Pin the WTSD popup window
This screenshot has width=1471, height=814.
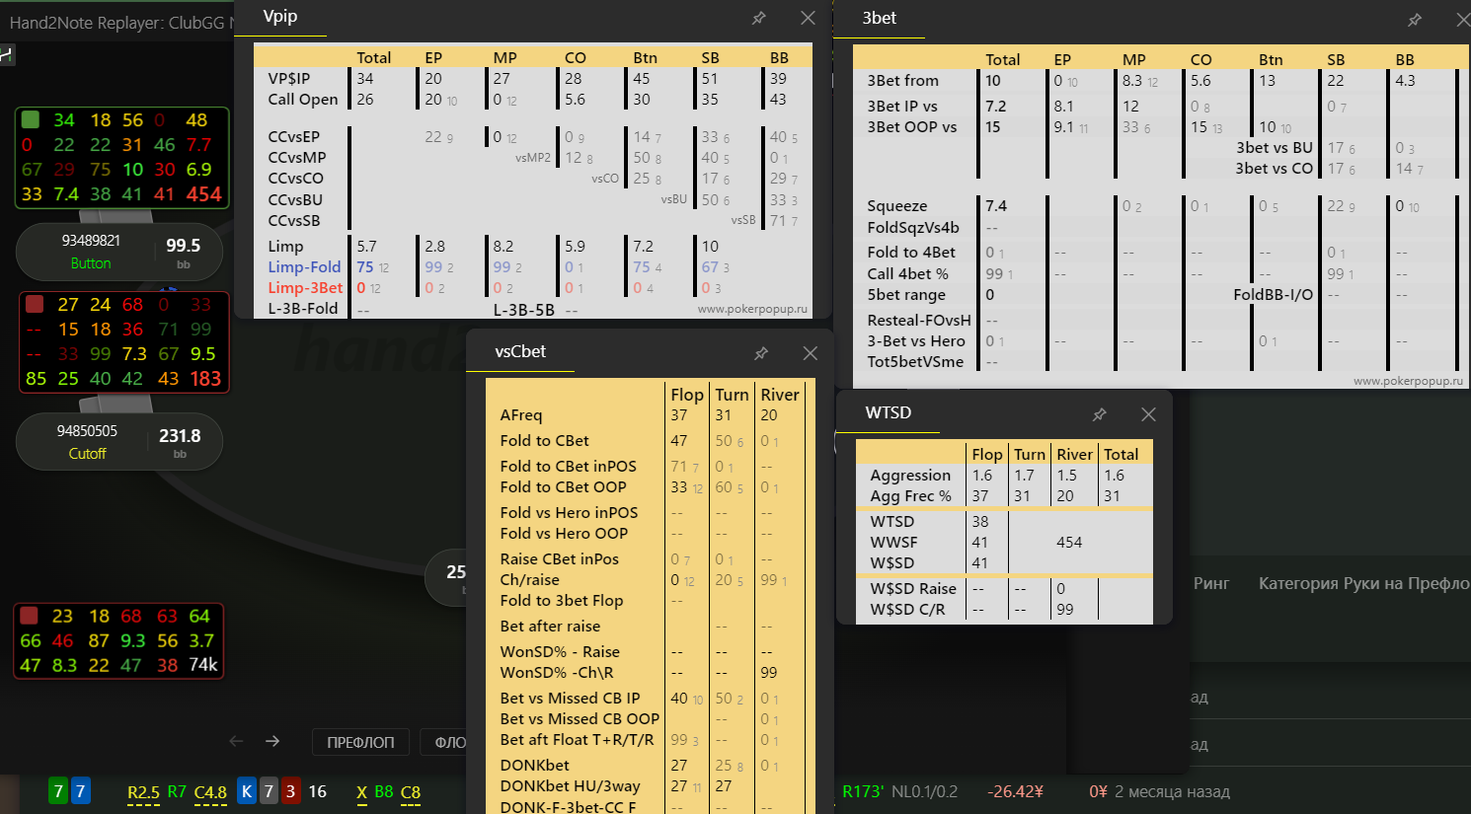pos(1100,414)
